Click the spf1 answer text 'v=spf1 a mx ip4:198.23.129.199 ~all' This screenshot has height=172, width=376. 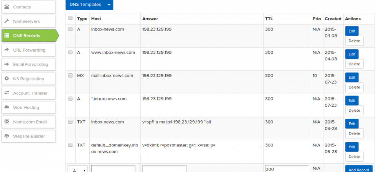tap(176, 122)
